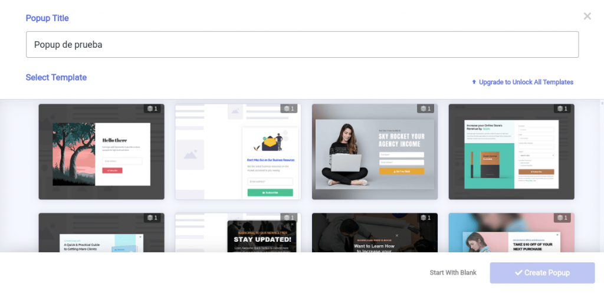604x293 pixels.
Task: Open Upgrade to Unlock All Templates link
Action: pos(523,82)
